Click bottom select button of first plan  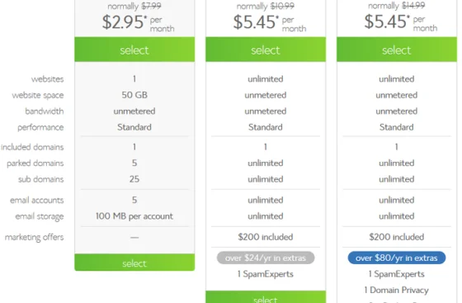point(134,263)
